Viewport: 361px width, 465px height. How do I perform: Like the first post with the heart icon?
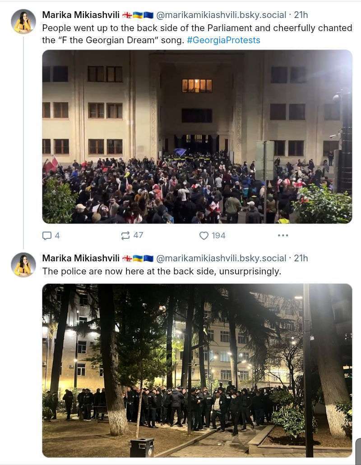(x=204, y=236)
